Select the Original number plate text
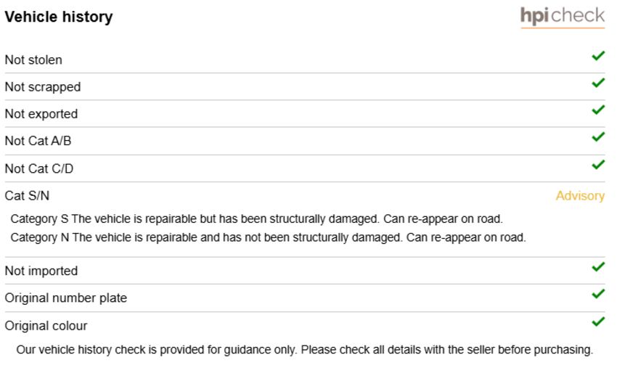This screenshot has width=617, height=368. point(66,298)
